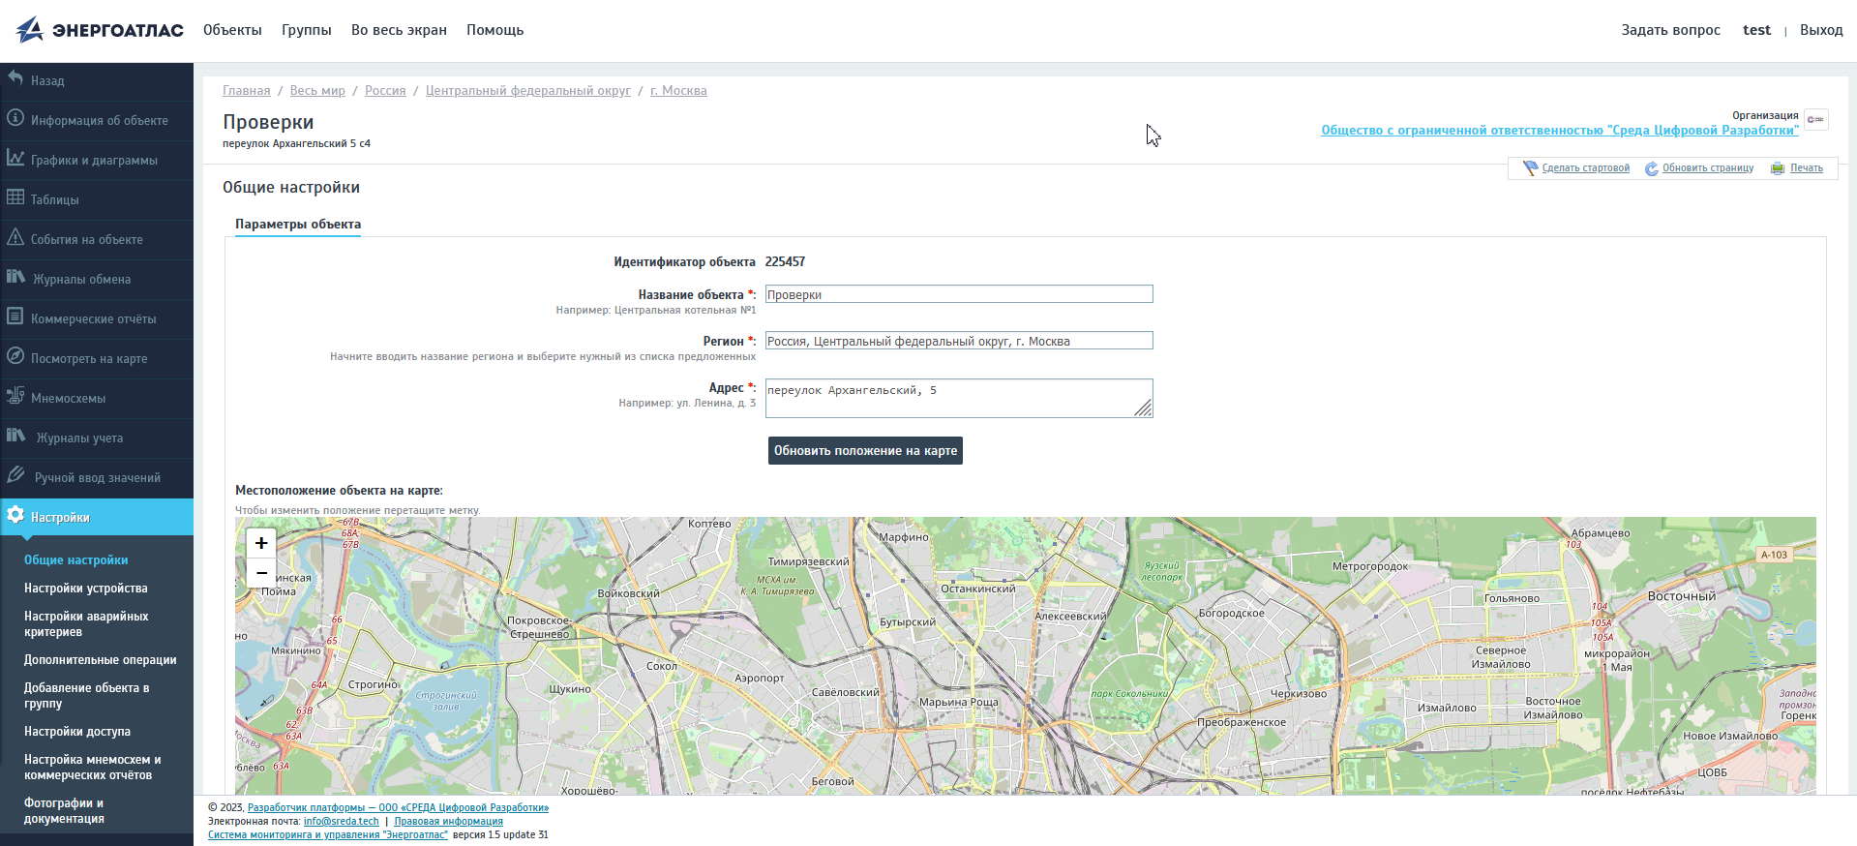Click the organization logo icon
Viewport: 1857px width, 846px height.
click(x=1815, y=120)
